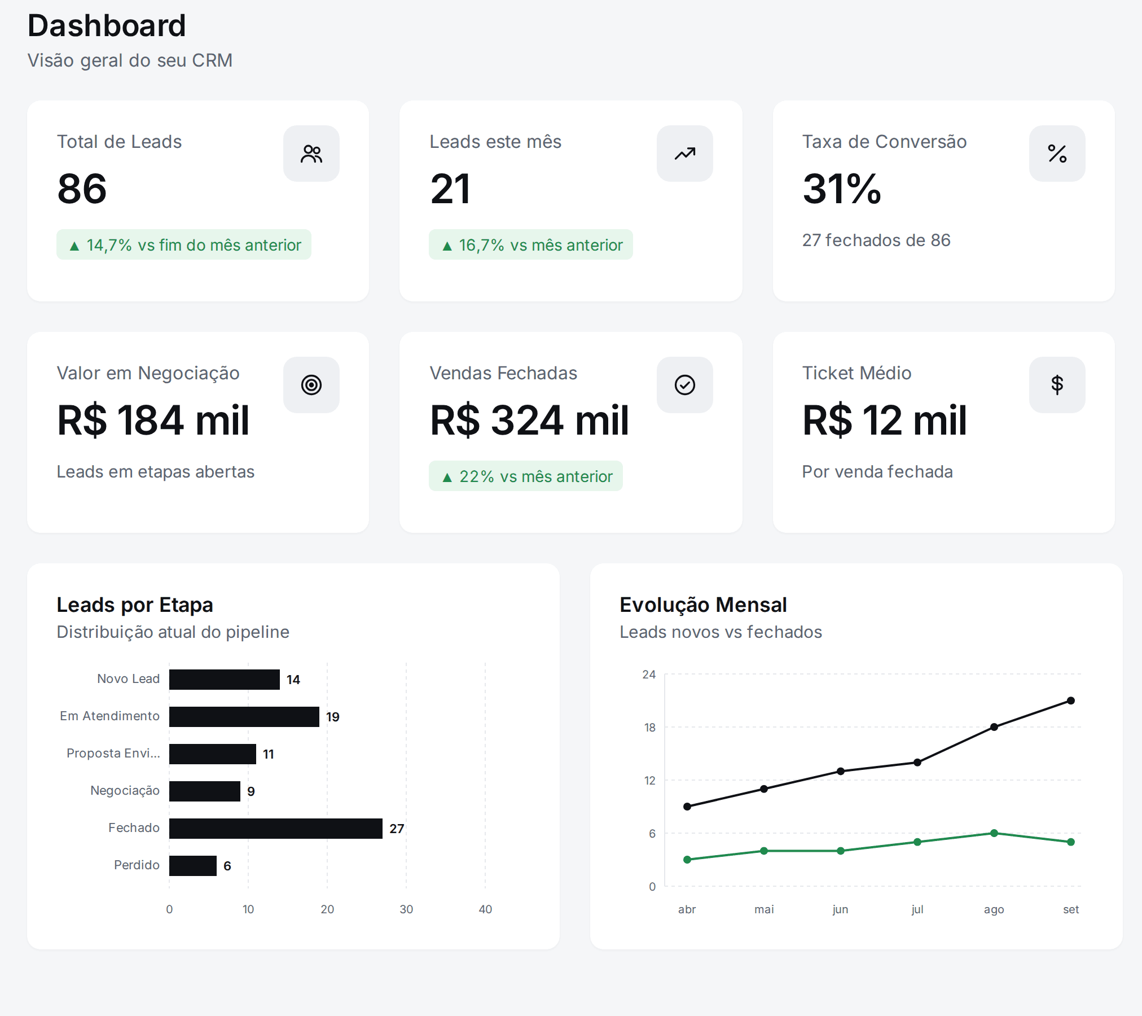Click the checkmark icon on Vendas Fechadas
The image size is (1142, 1016).
[x=685, y=385]
